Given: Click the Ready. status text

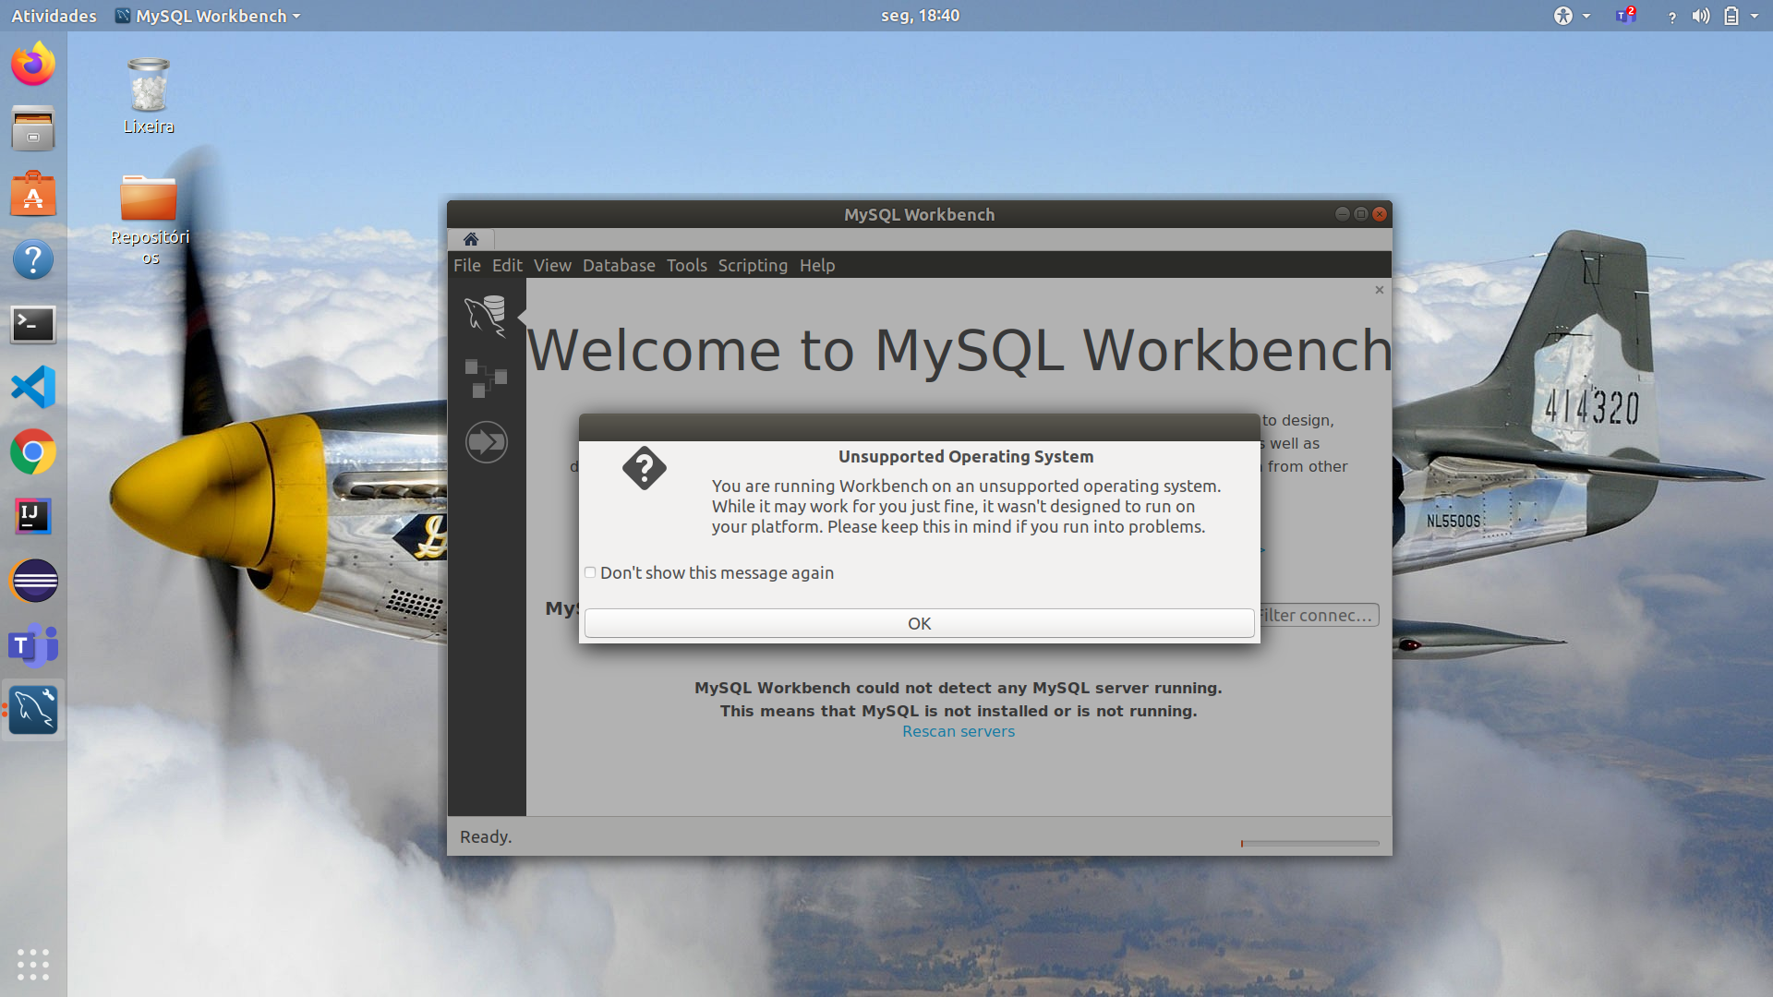Looking at the screenshot, I should coord(486,836).
